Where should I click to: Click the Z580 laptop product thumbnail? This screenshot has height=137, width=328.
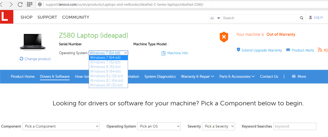(33, 42)
